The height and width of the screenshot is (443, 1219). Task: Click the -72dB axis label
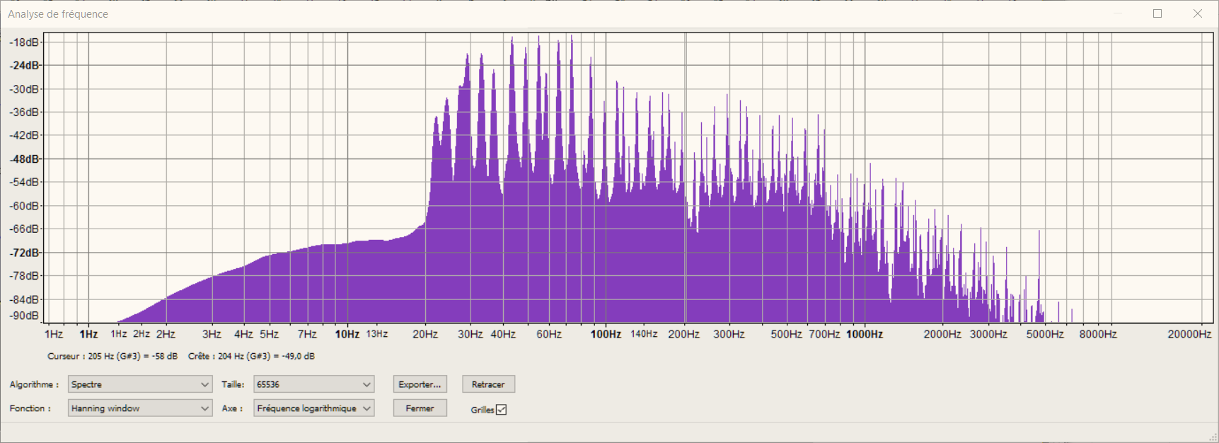pos(25,253)
